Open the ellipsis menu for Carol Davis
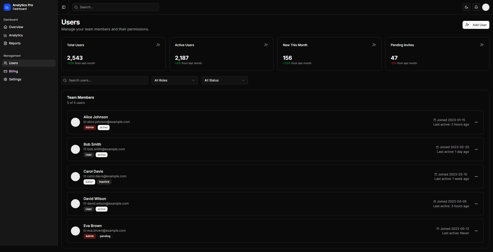493x252 pixels. (476, 177)
